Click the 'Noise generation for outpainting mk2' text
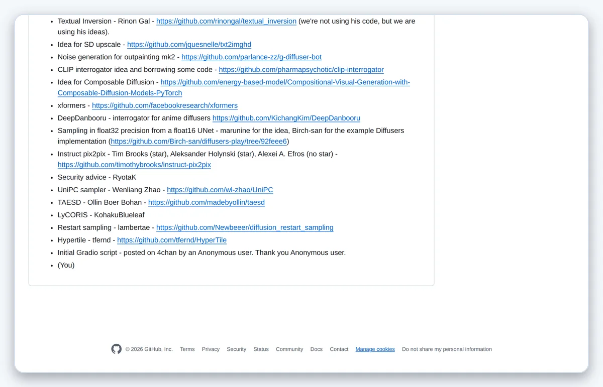The height and width of the screenshot is (387, 603). (117, 57)
